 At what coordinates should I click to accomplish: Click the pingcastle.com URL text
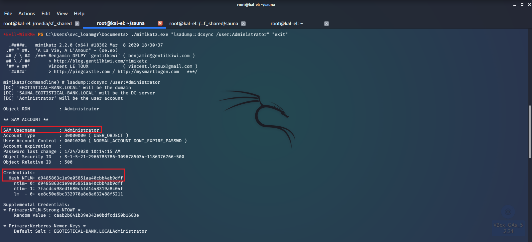(82, 71)
